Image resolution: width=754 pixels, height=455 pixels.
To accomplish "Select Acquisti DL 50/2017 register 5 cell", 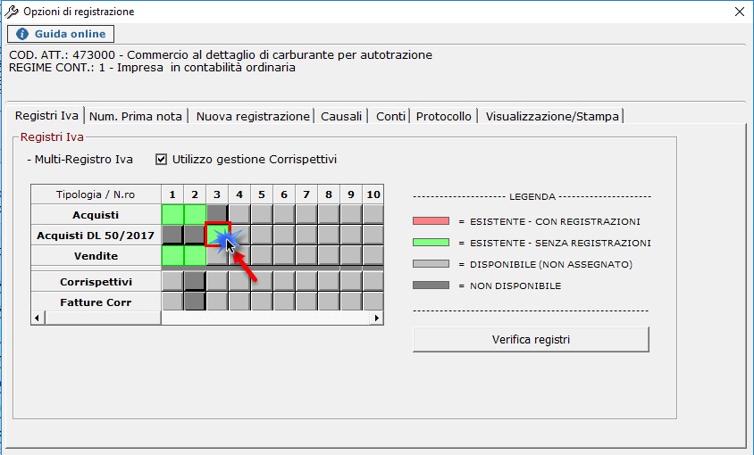I will coord(262,235).
